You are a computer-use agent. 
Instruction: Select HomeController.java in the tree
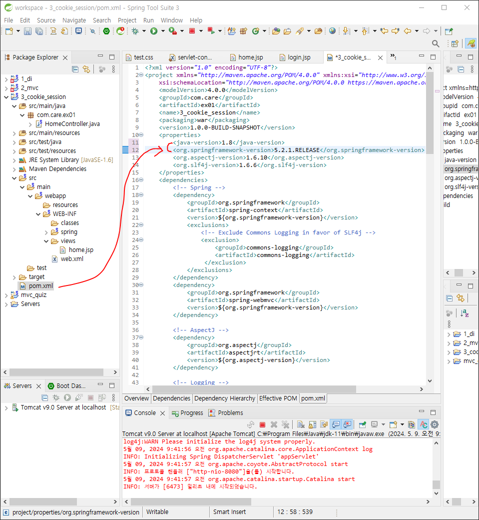[x=68, y=124]
